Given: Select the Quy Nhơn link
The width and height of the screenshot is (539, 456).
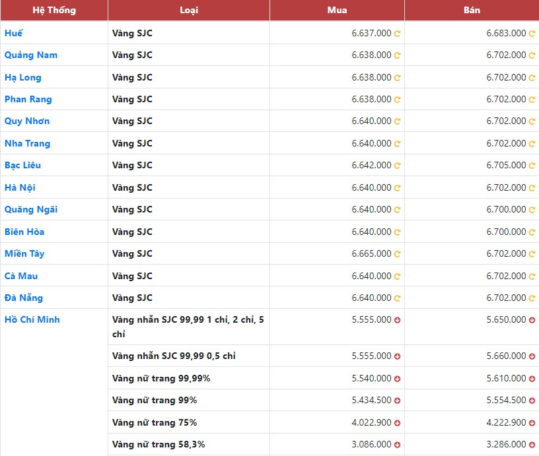Looking at the screenshot, I should [27, 121].
